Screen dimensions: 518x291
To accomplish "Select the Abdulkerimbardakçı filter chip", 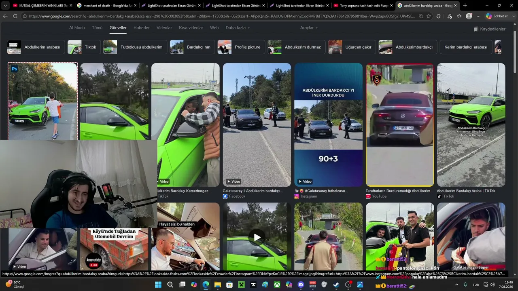I will tap(408, 47).
